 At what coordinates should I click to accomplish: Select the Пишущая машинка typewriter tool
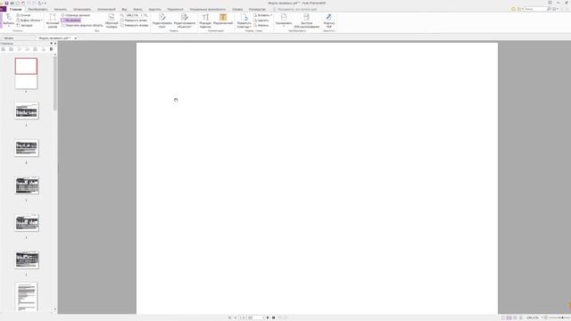pyautogui.click(x=205, y=21)
